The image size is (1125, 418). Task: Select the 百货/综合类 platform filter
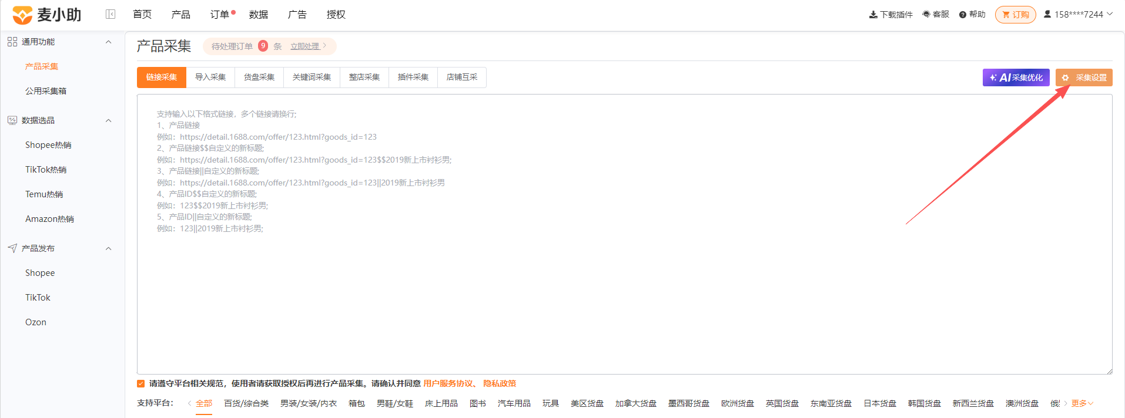pyautogui.click(x=246, y=403)
